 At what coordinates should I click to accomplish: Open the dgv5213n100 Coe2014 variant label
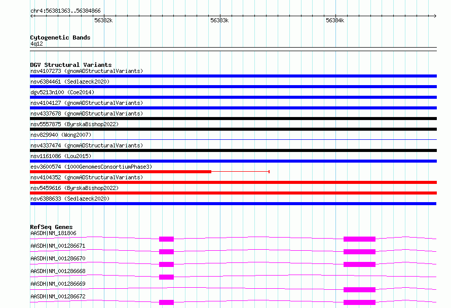tap(62, 92)
